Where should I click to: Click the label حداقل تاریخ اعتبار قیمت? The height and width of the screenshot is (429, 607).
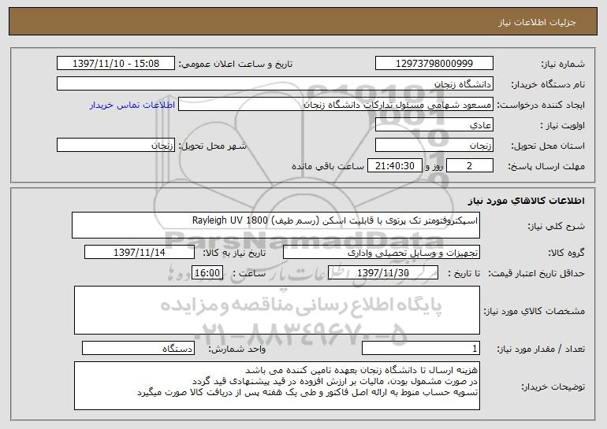537,273
